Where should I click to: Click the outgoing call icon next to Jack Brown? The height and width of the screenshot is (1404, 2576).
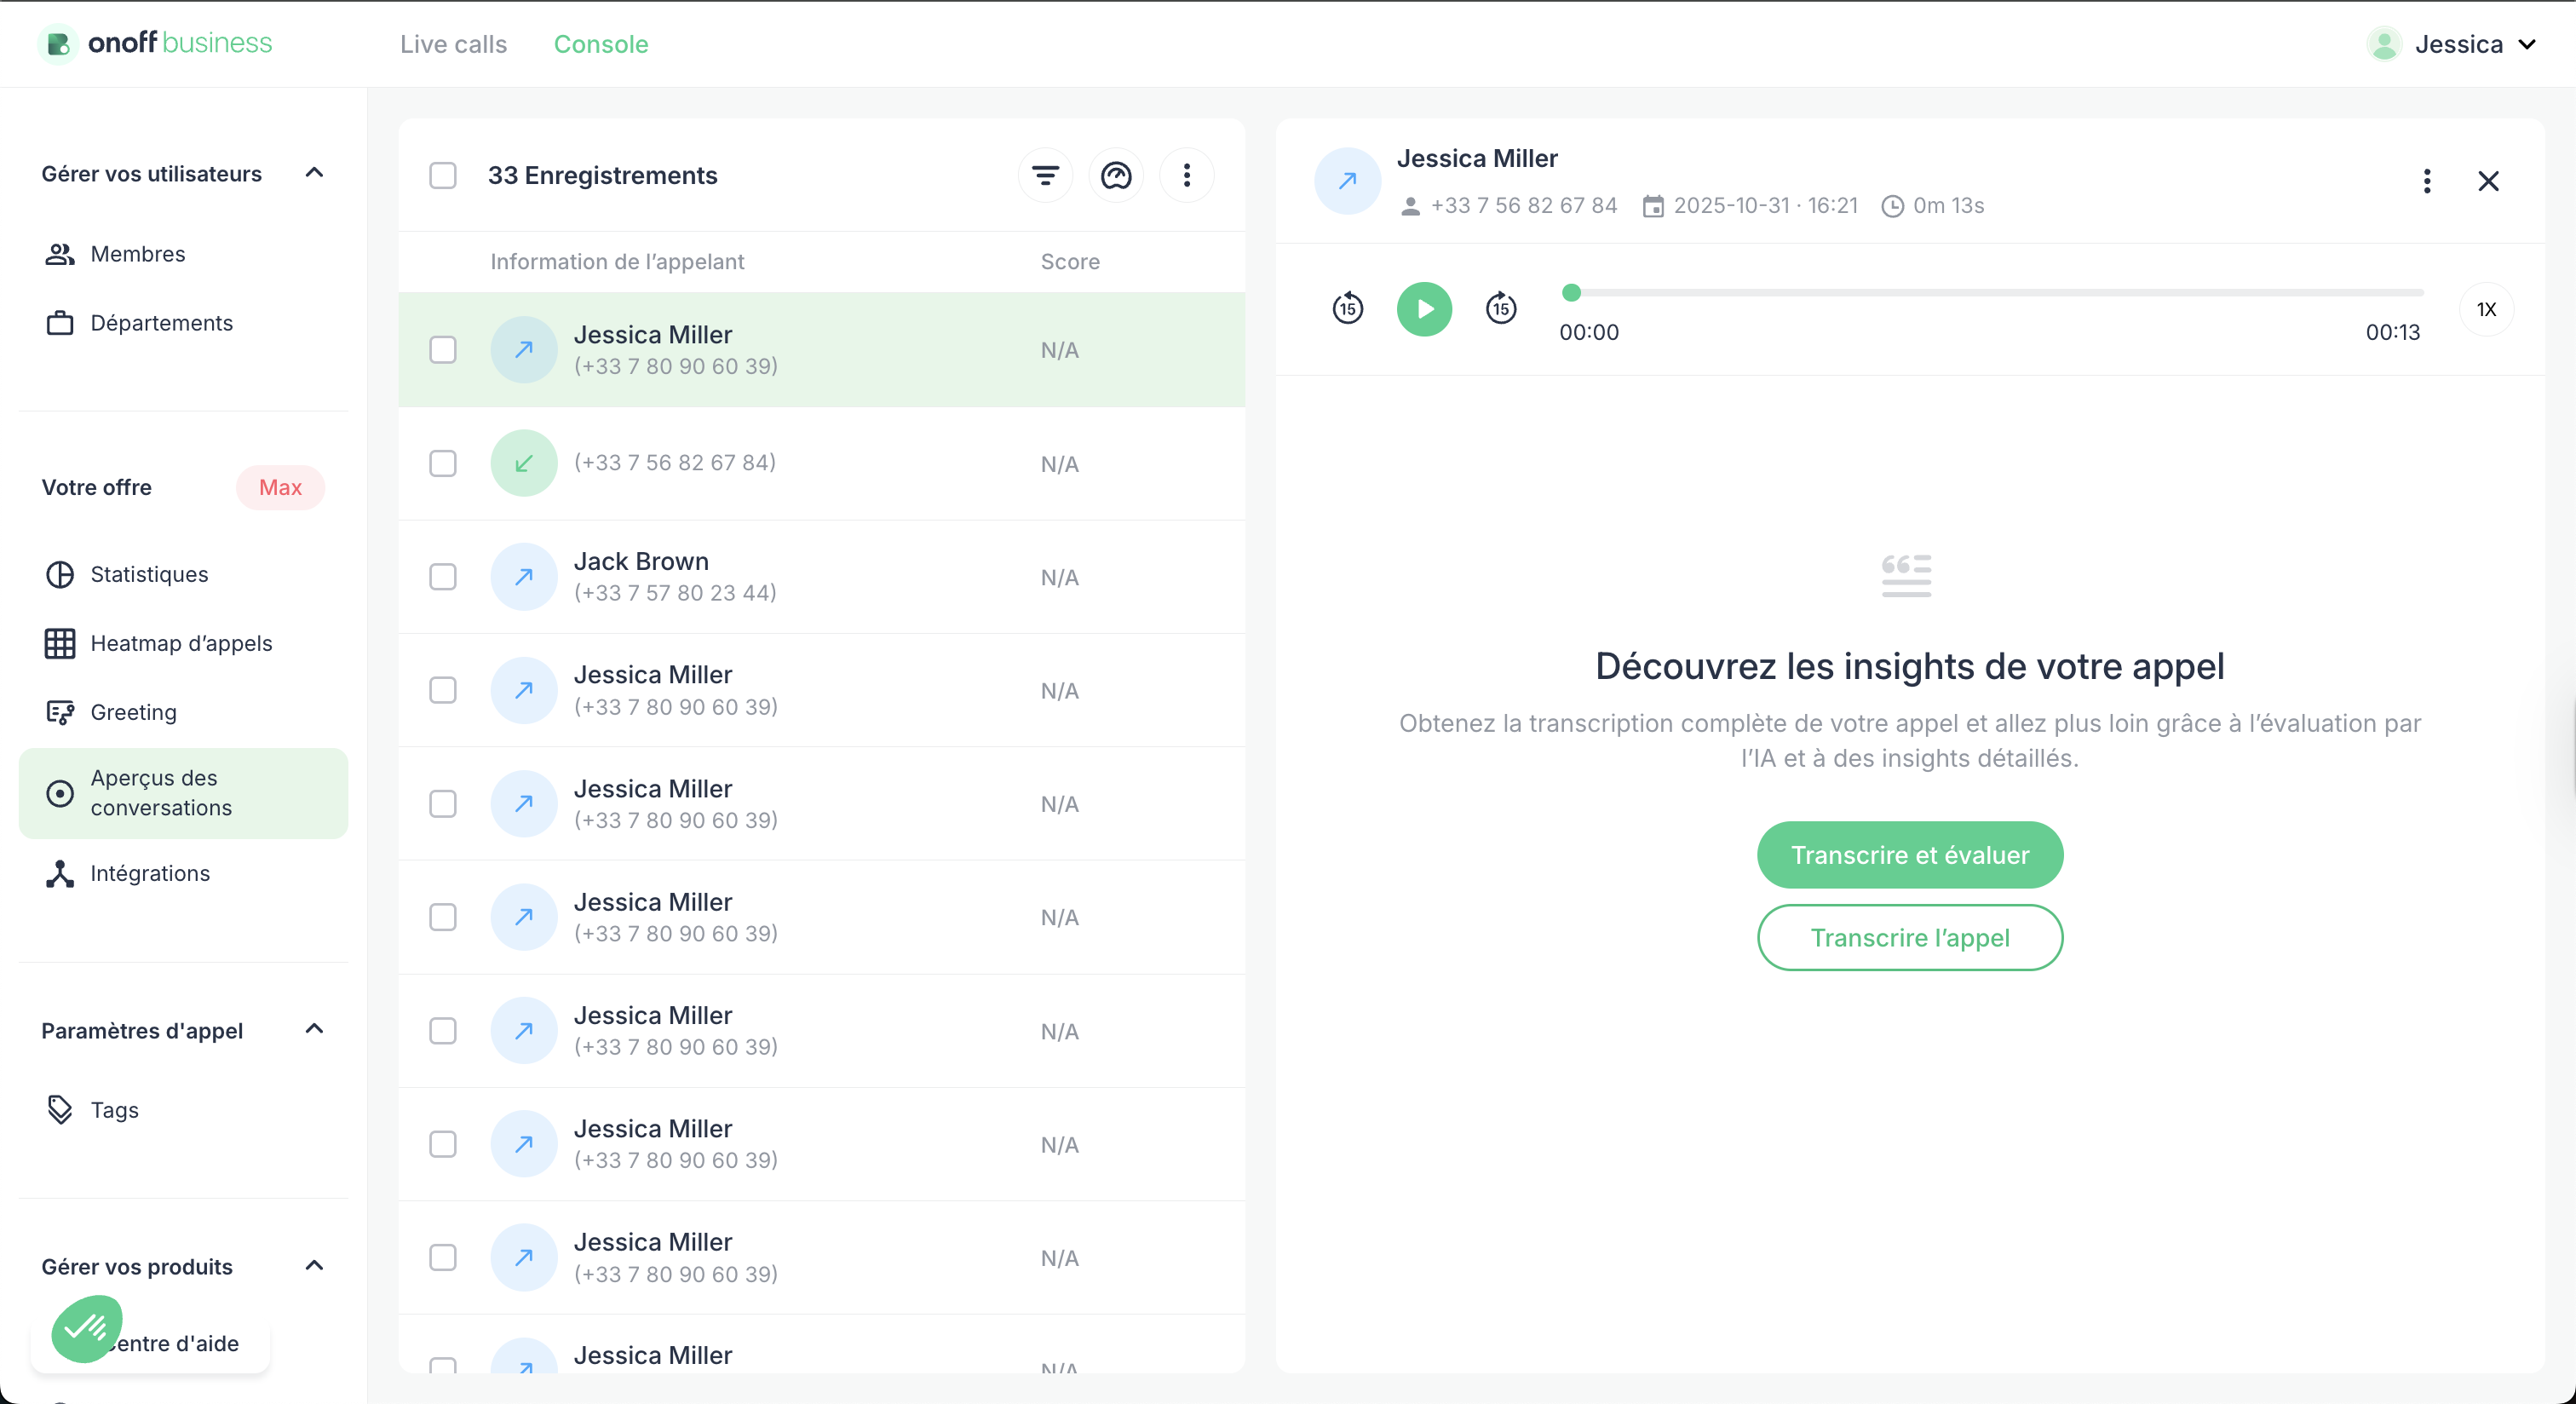[523, 576]
